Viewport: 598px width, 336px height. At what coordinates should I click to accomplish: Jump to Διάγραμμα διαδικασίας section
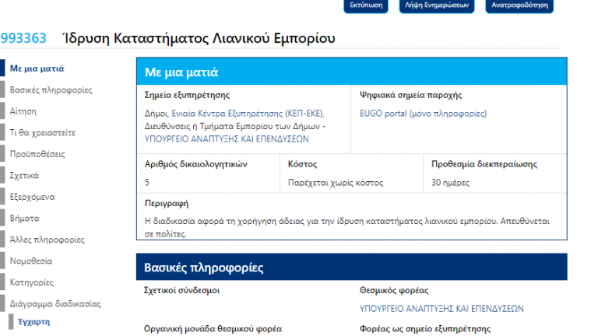pos(55,304)
